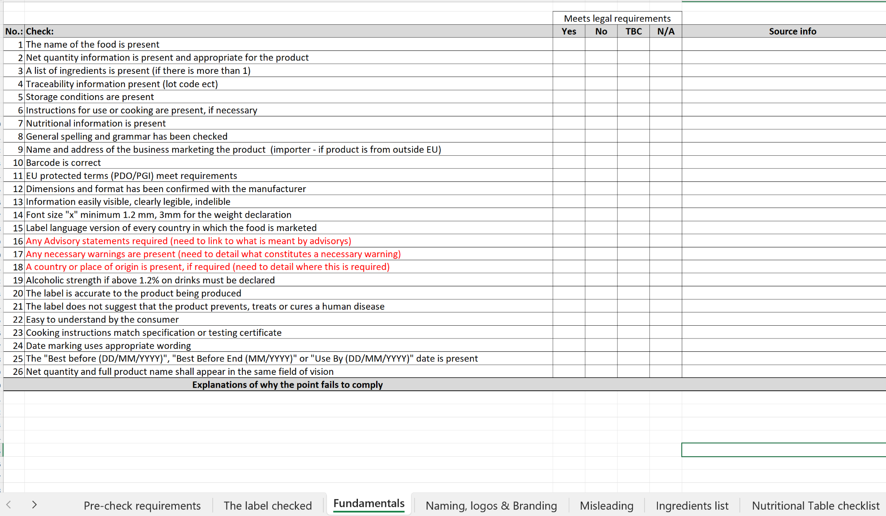886x516 pixels.
Task: Click the Explanations of why the point fails header
Action: coord(287,385)
